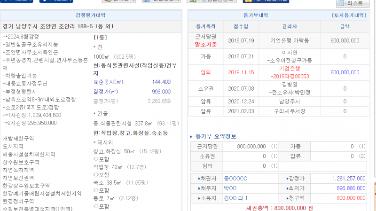Viewport: 376px width, 211px height.
Task: Click blue amount 800,000,000 in 임의 row
Action: click(345, 72)
